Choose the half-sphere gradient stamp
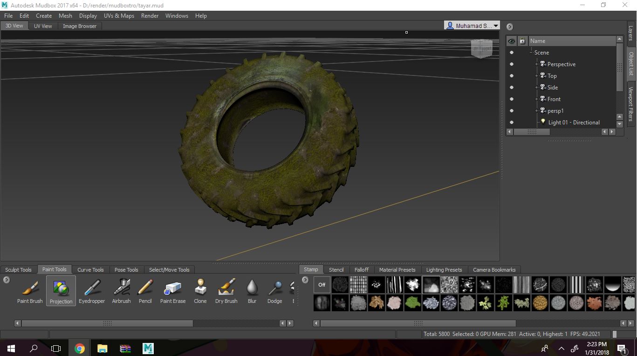The height and width of the screenshot is (356, 637). tap(613, 285)
